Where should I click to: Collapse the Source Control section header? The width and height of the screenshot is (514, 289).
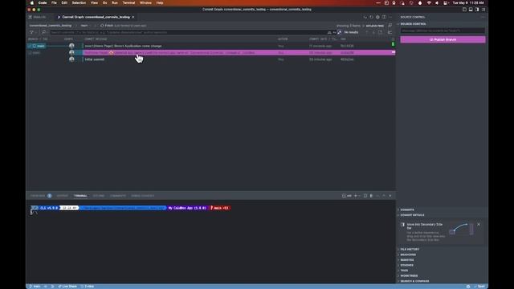coord(413,24)
